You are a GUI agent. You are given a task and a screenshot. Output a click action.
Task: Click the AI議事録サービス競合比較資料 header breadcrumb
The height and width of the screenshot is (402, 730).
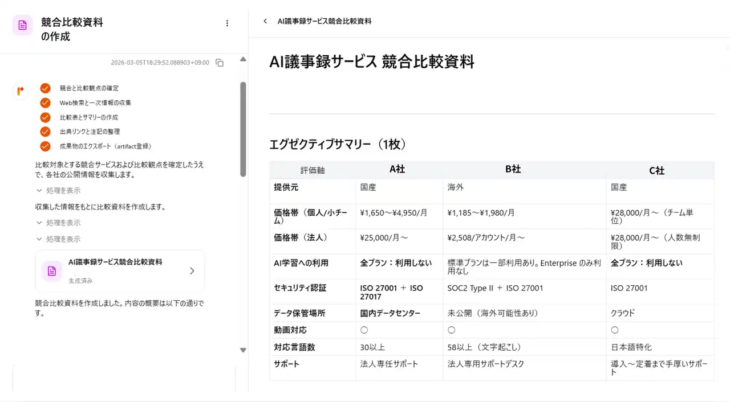click(324, 21)
